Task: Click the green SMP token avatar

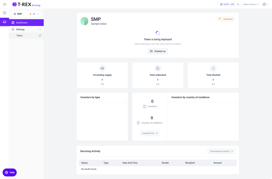Action: click(x=84, y=21)
